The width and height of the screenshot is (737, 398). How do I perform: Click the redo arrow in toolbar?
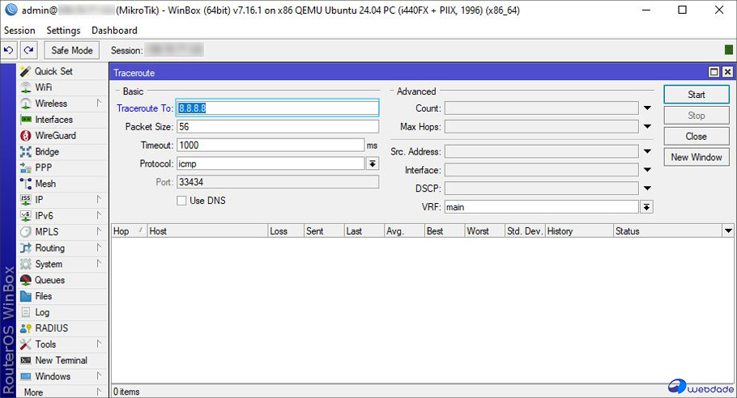tap(28, 50)
